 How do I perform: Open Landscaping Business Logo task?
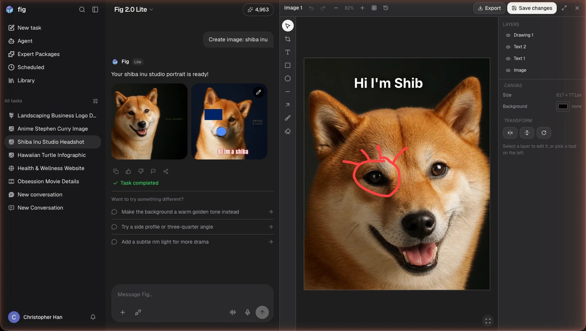(x=53, y=116)
